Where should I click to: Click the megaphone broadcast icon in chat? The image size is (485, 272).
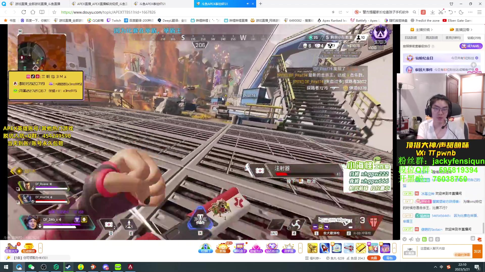411,239
